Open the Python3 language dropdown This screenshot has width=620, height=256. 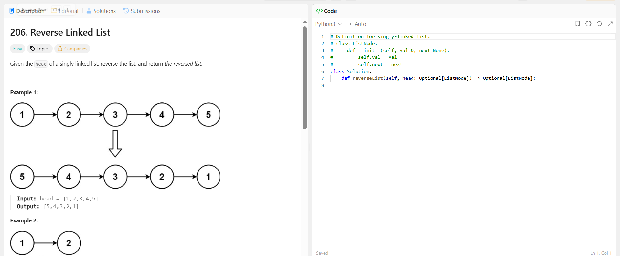[328, 24]
